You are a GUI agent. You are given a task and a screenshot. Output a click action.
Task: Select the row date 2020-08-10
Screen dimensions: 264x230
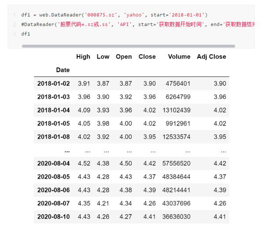tap(54, 217)
